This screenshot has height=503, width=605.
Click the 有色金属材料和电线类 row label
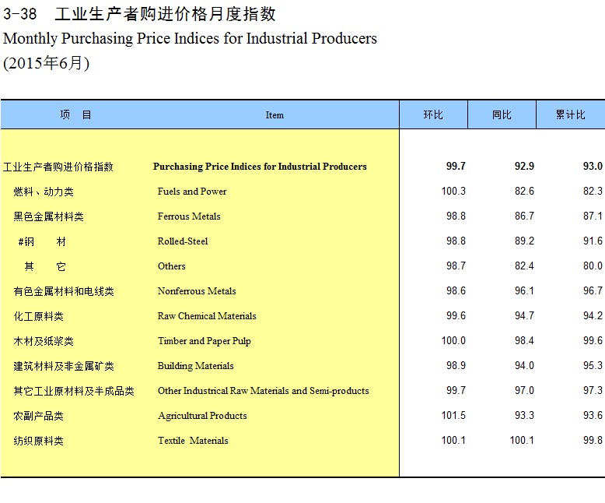64,291
